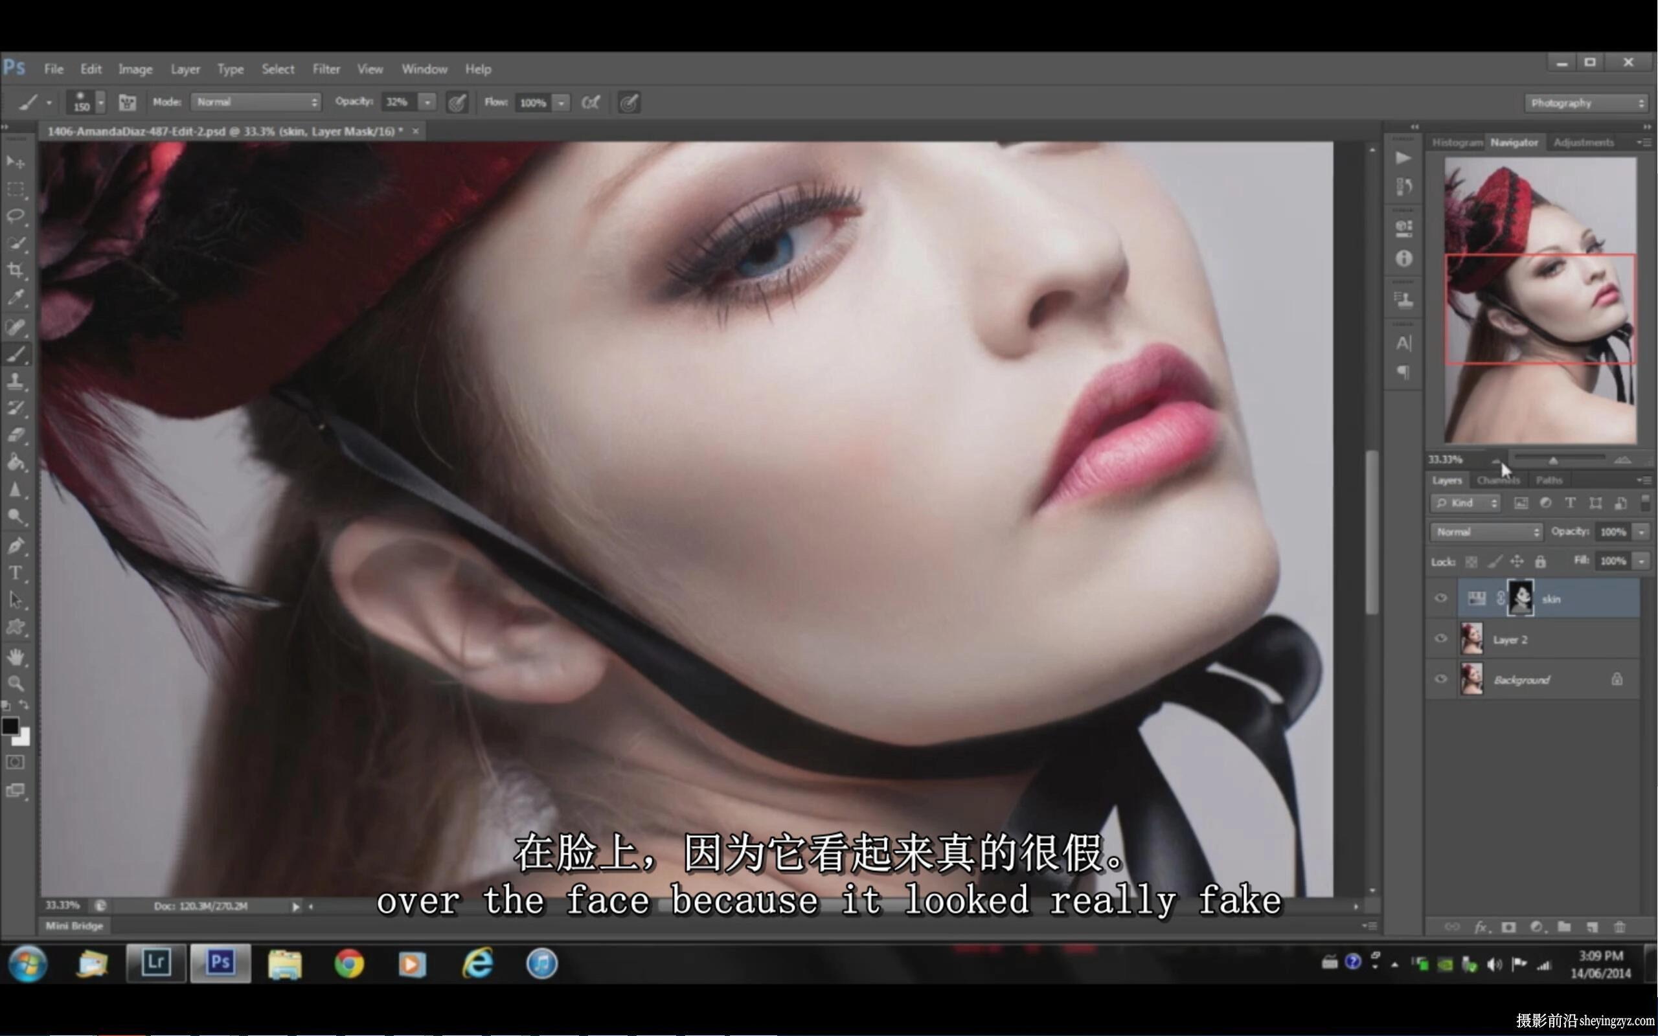Image resolution: width=1658 pixels, height=1036 pixels.
Task: Select the Zoom tool
Action: point(15,683)
